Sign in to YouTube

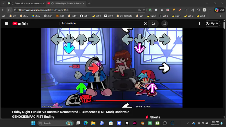point(212,24)
